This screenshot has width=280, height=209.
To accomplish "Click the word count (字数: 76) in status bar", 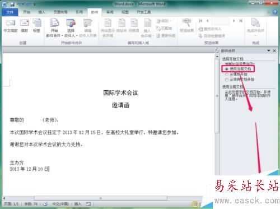I will tap(31, 204).
